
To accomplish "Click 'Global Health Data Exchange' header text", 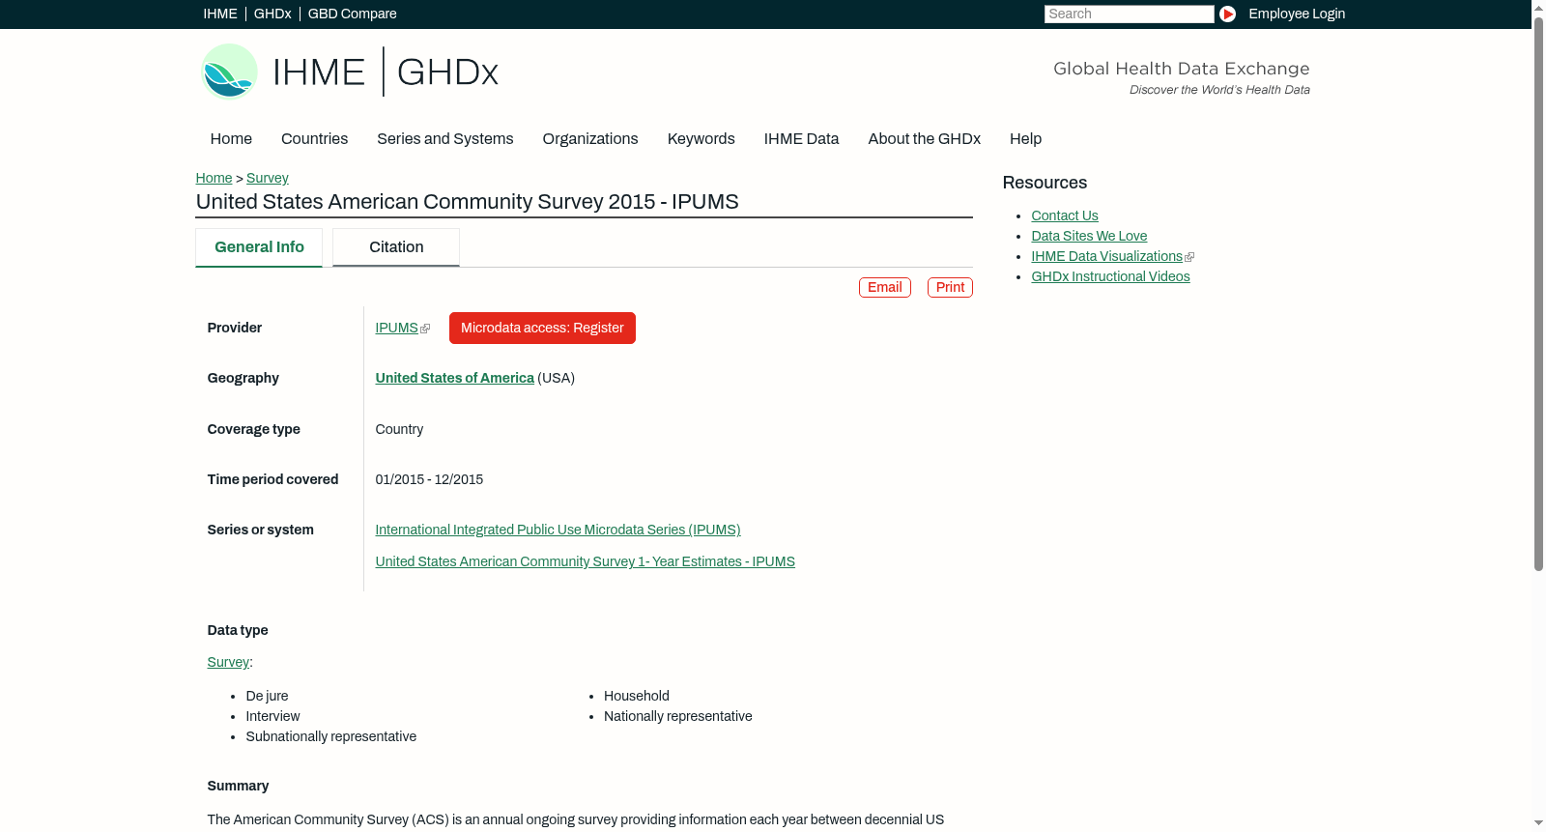I will click(1181, 69).
